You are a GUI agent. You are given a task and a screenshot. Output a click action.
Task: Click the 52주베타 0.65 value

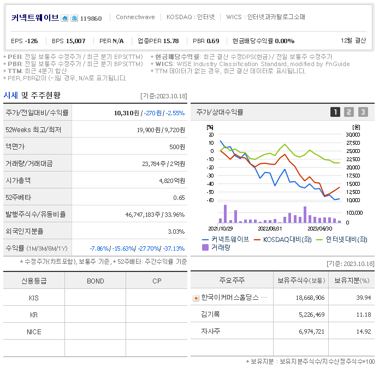point(179,198)
